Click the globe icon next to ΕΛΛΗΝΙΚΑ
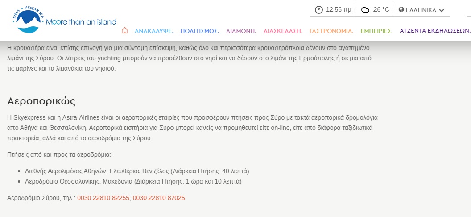471x217 pixels. 401,10
